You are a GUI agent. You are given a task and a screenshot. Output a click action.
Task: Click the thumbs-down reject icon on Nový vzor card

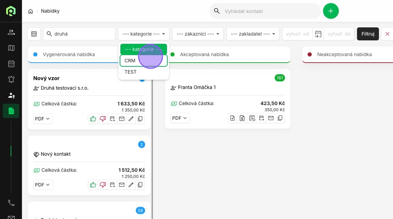(x=102, y=119)
